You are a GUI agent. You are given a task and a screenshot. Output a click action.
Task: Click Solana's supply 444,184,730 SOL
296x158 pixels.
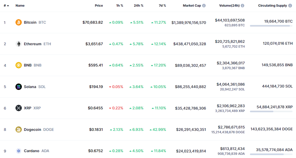click(277, 86)
